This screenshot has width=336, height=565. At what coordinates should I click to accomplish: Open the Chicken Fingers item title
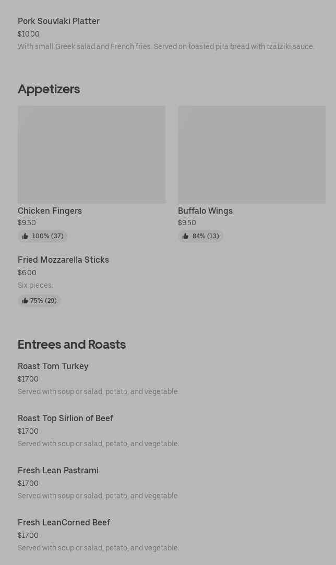(x=50, y=211)
